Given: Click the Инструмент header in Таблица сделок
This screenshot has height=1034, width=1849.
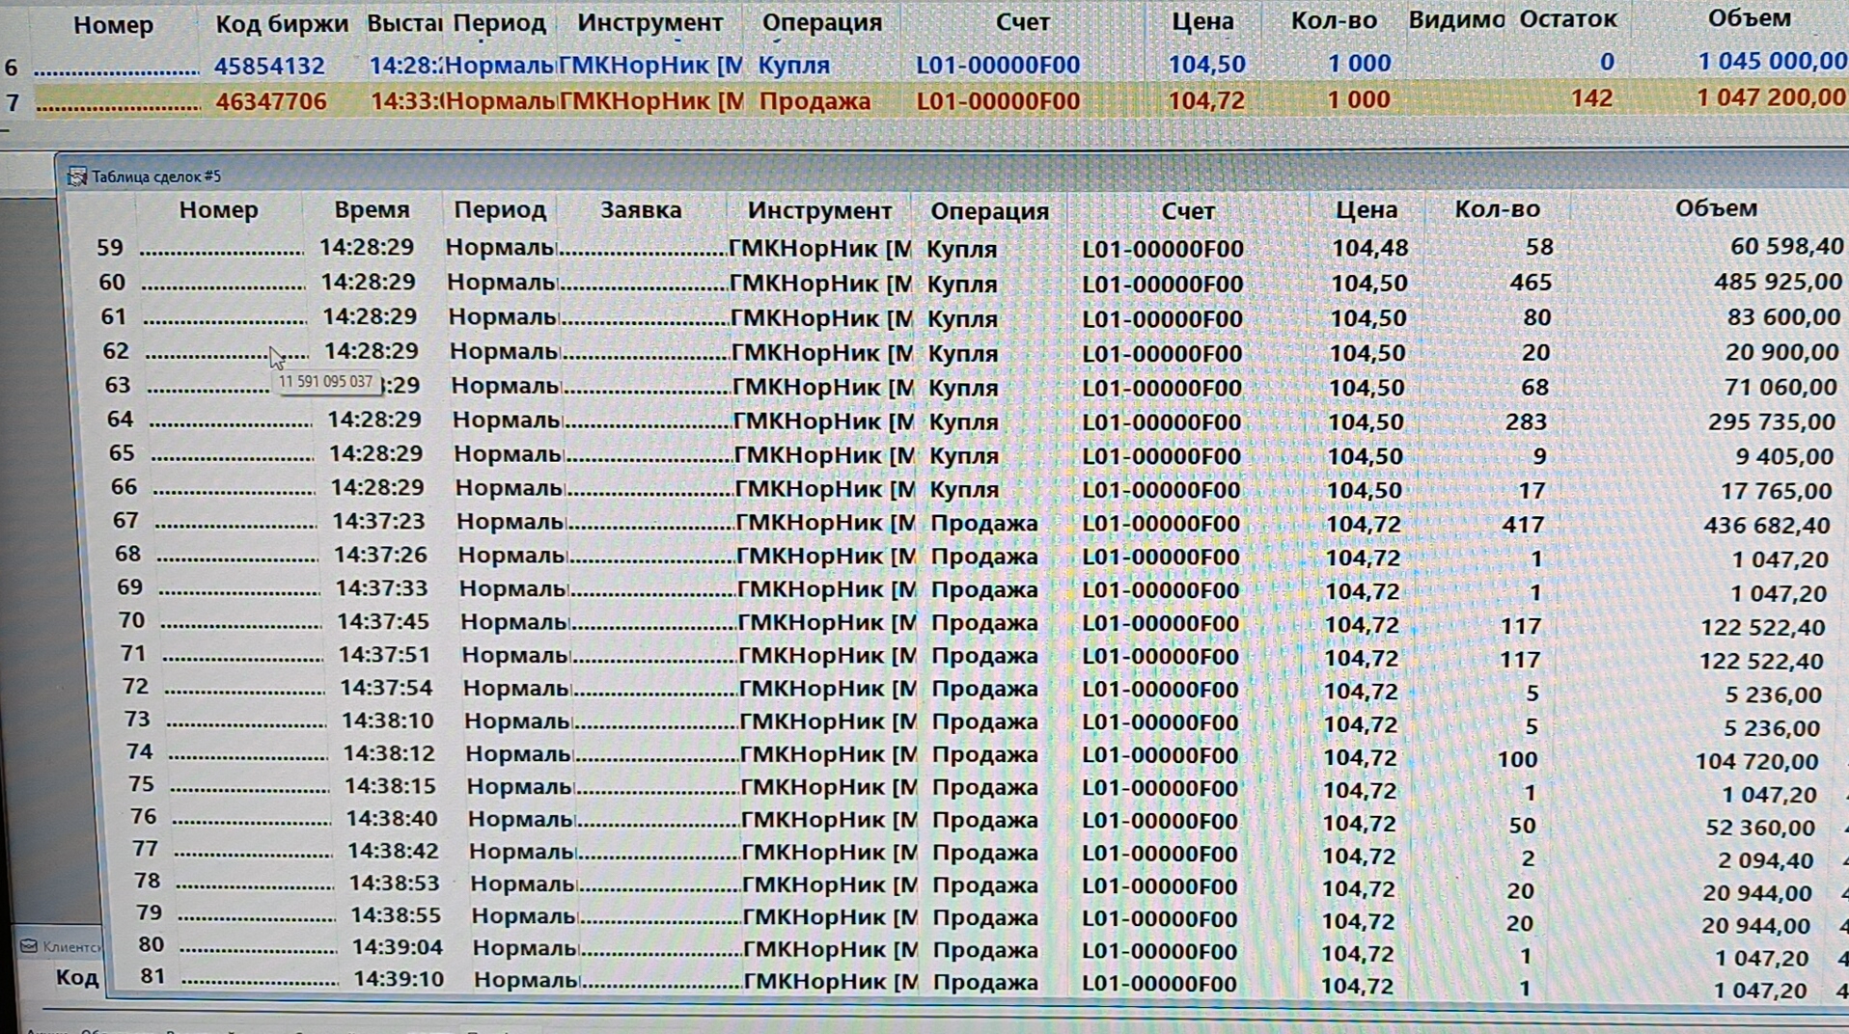Looking at the screenshot, I should point(819,210).
